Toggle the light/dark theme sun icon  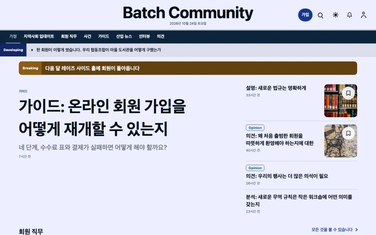(336, 15)
